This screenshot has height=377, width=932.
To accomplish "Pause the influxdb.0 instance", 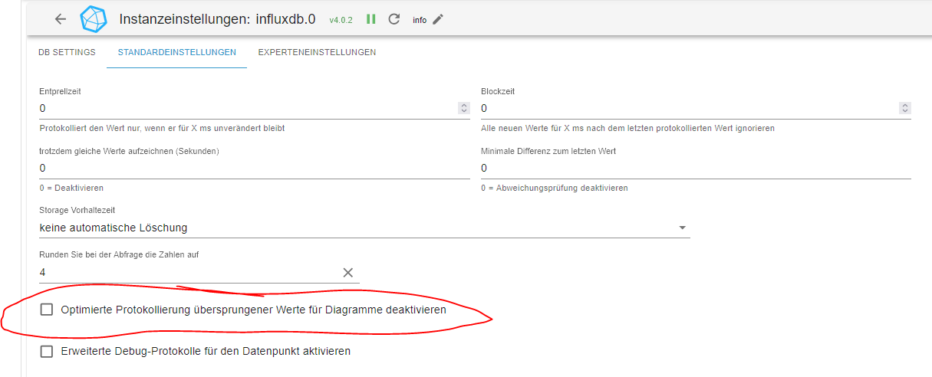I will point(371,19).
